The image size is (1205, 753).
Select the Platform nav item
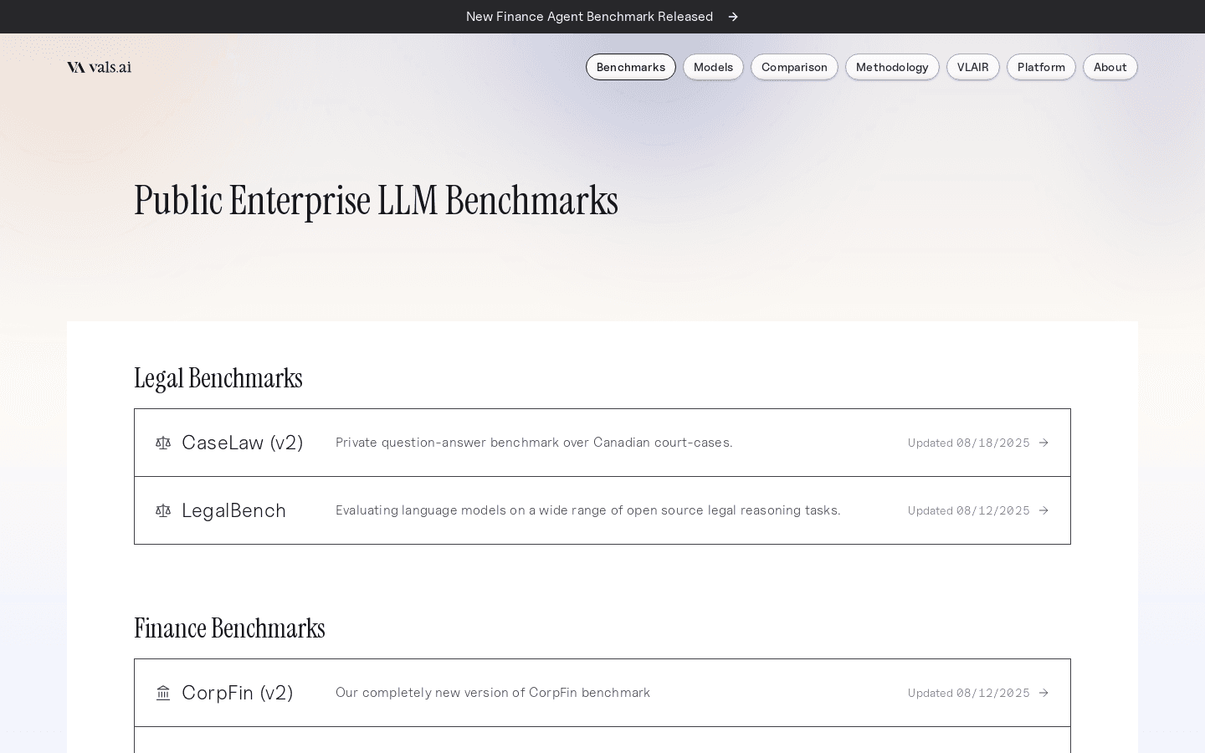tap(1041, 67)
